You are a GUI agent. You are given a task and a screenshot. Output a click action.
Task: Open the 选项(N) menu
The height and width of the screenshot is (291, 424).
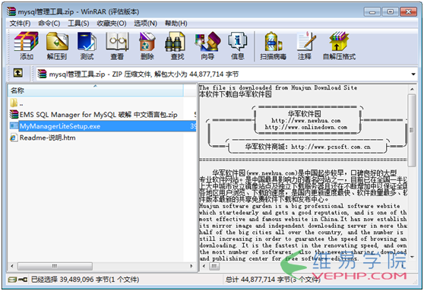point(145,24)
